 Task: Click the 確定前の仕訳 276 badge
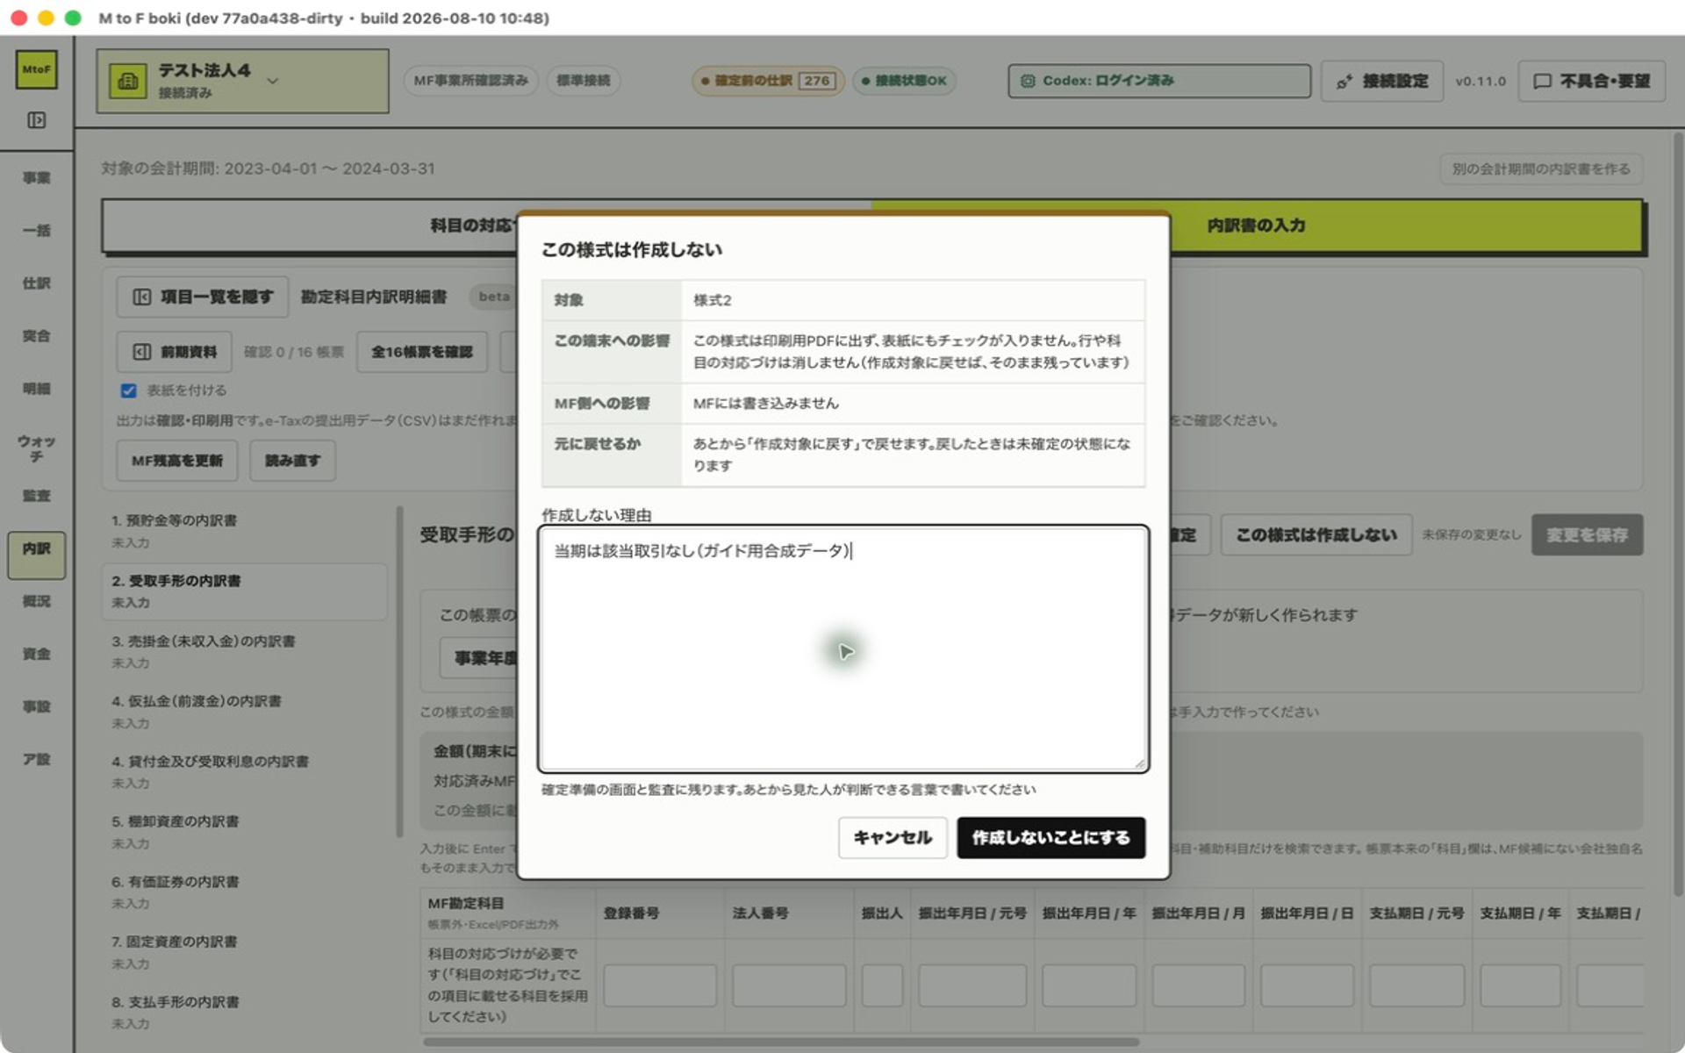click(x=768, y=81)
